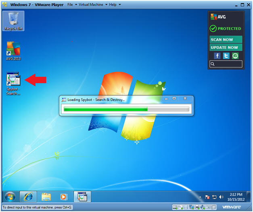Screen dimensions: 253x212
Task: Click the vmware logo in status bar
Action: pyautogui.click(x=232, y=207)
